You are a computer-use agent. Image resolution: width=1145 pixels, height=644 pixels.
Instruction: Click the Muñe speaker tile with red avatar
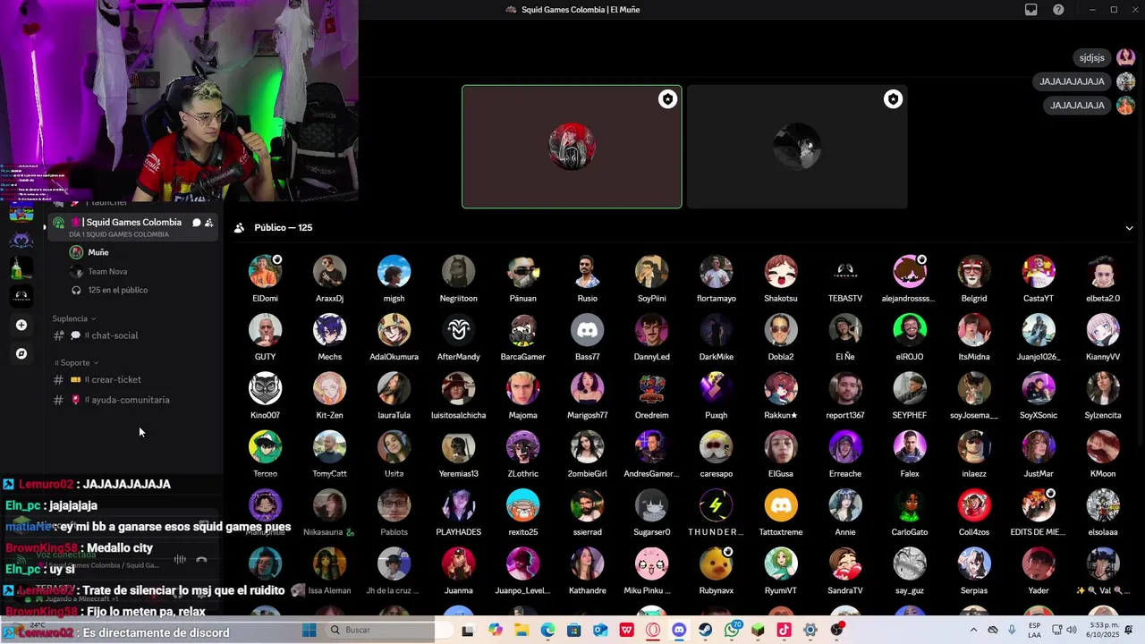[572, 147]
